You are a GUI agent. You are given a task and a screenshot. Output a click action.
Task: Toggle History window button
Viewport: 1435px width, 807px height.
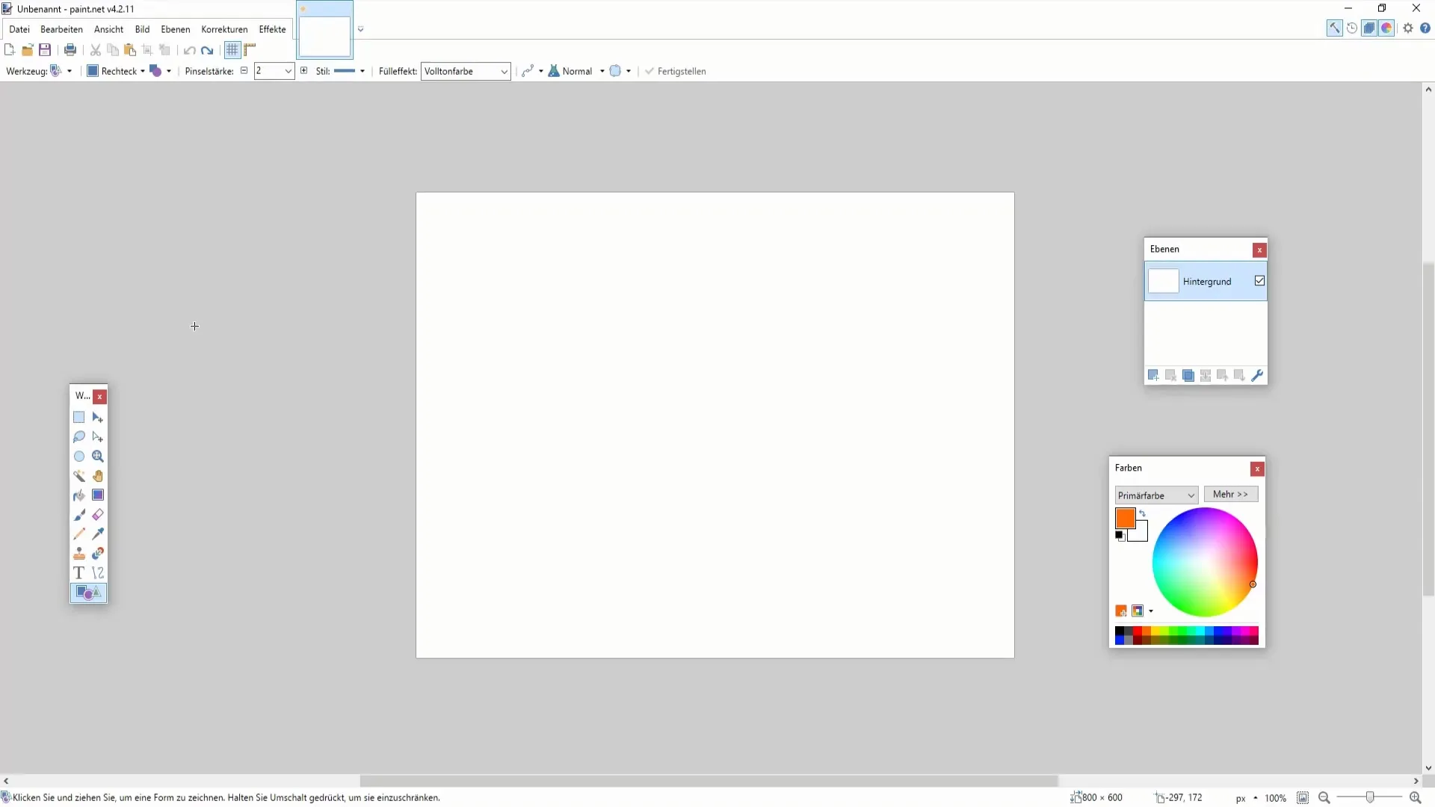click(1352, 28)
